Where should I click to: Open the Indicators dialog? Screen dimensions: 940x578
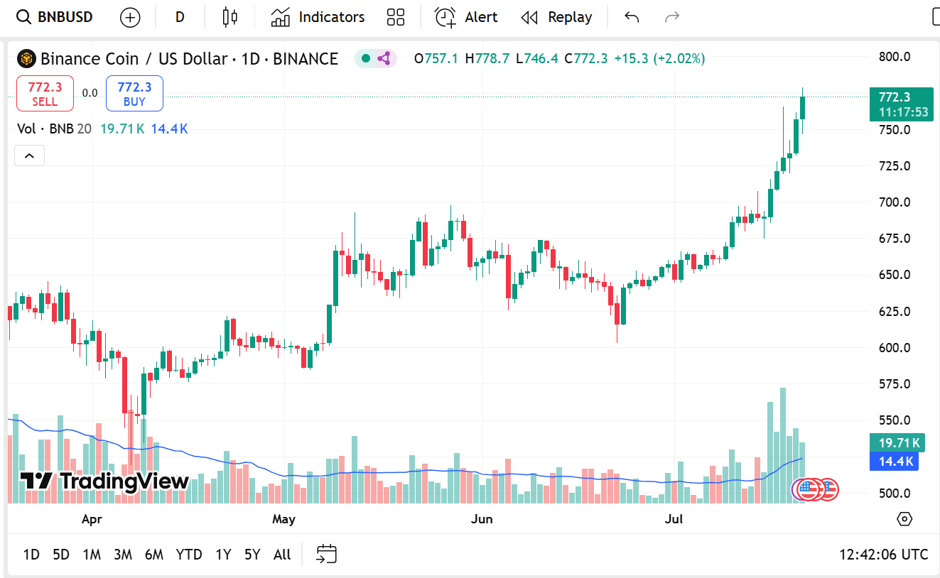pos(318,17)
